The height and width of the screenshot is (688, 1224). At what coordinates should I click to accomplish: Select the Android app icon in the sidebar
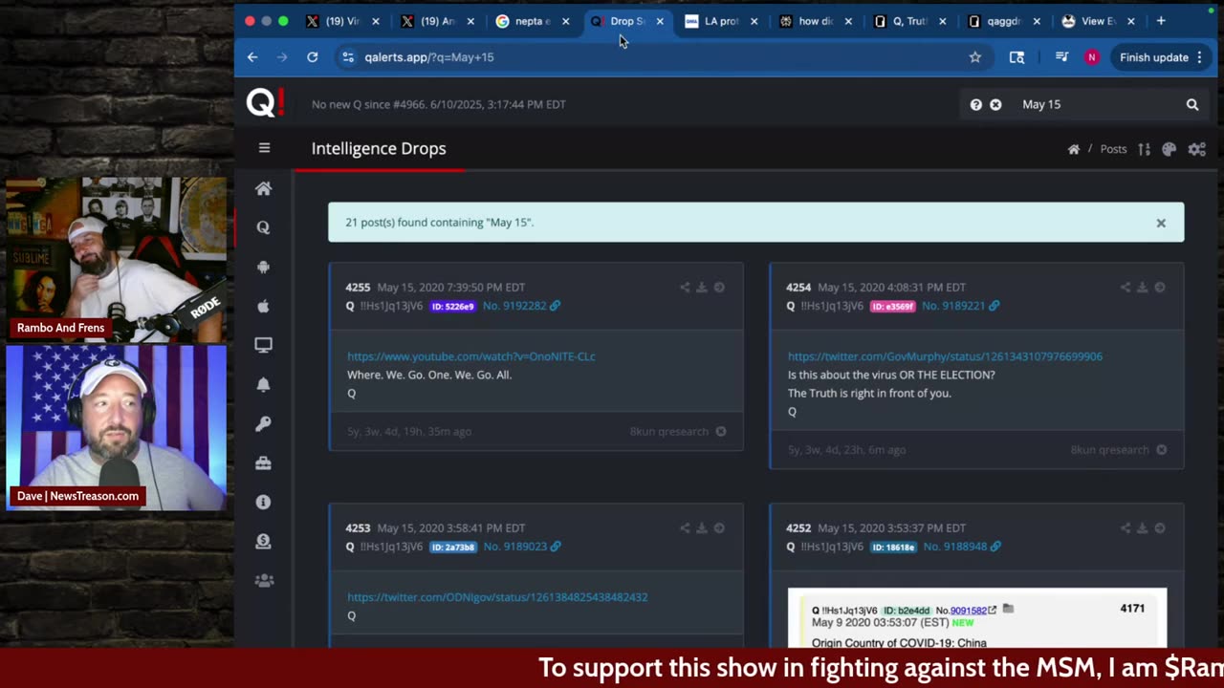[x=264, y=267]
